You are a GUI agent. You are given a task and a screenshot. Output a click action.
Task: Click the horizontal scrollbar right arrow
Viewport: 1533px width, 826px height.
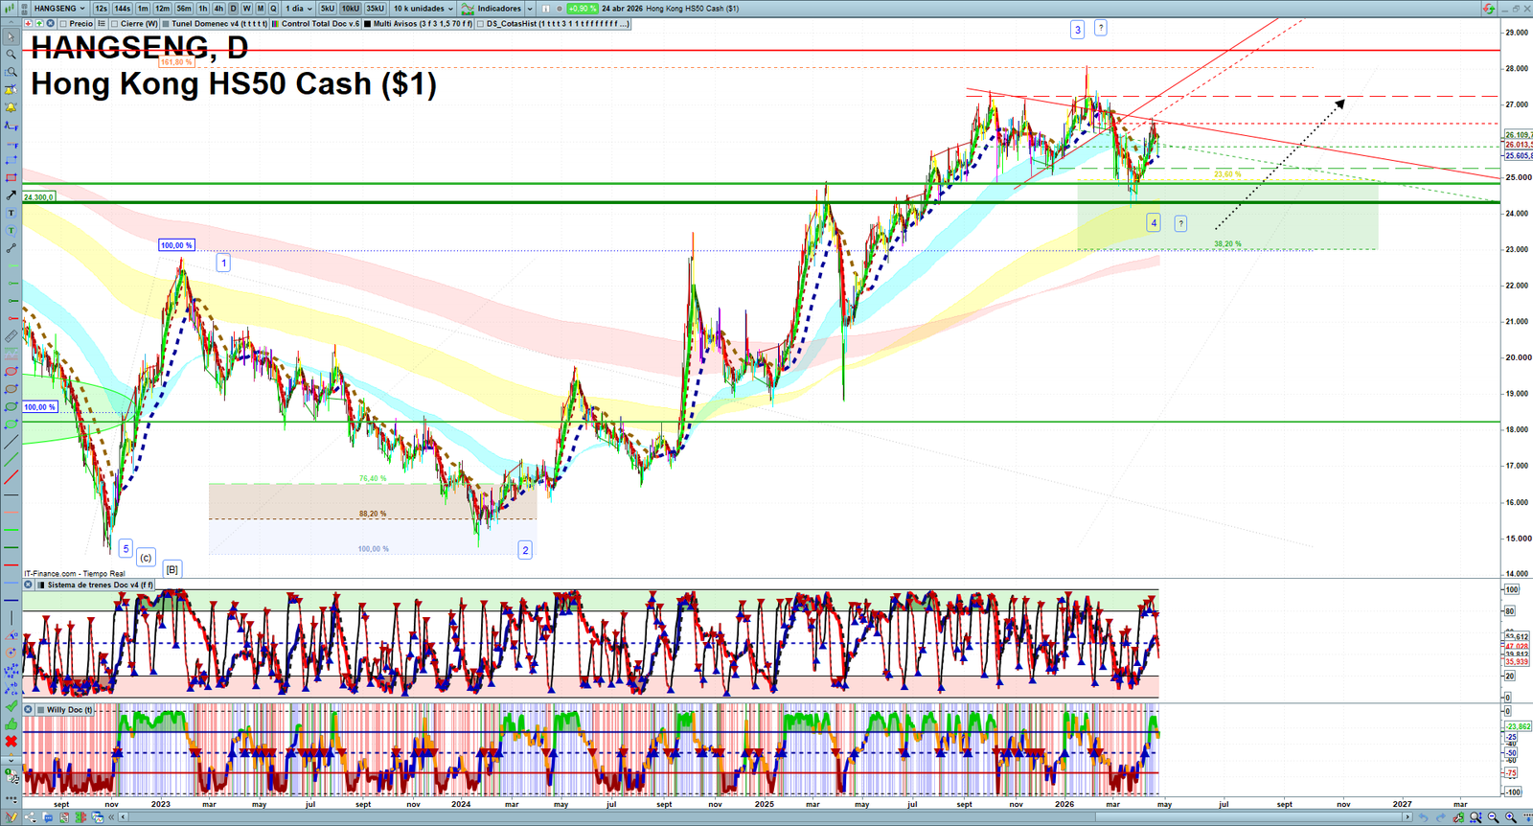[1407, 817]
